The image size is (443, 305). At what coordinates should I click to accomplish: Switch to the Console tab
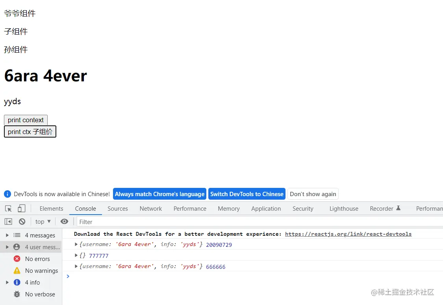[85, 209]
